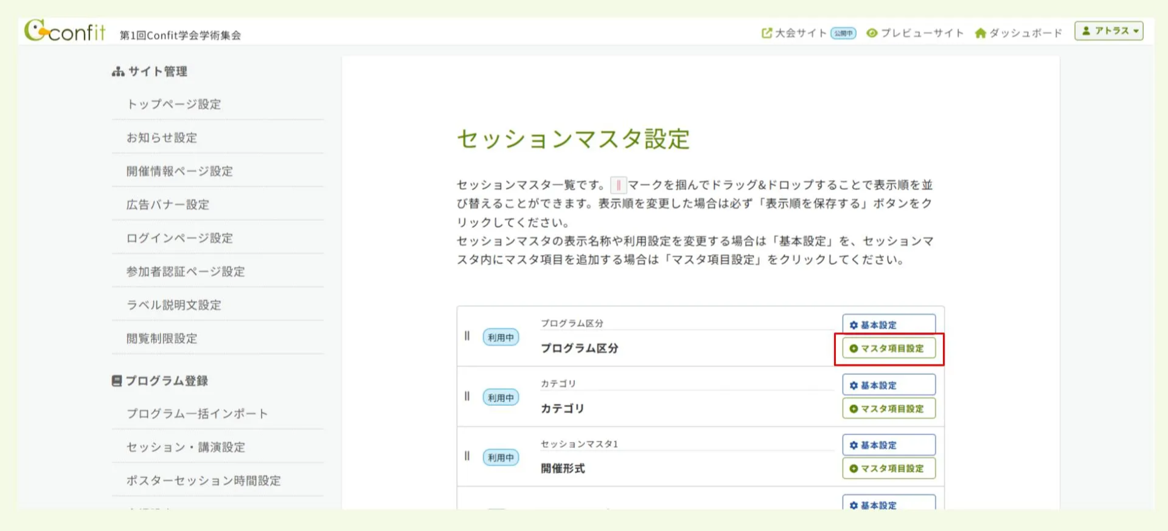Click the 第1回Confit学会学術集会 conference name
Image resolution: width=1168 pixels, height=531 pixels.
click(x=180, y=35)
